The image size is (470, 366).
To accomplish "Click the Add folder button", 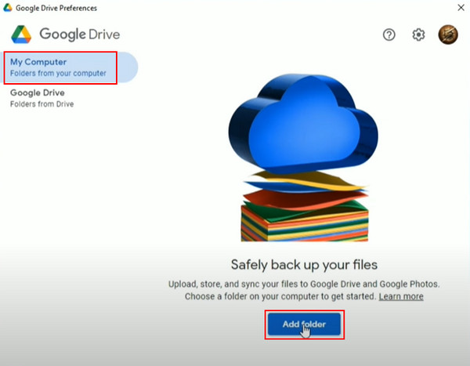I will coord(304,324).
